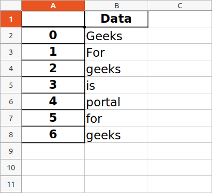This screenshot has width=212, height=193.
Task: Click cell containing portal
Action: coord(116,102)
